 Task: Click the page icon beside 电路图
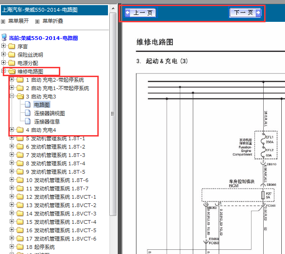[28, 104]
